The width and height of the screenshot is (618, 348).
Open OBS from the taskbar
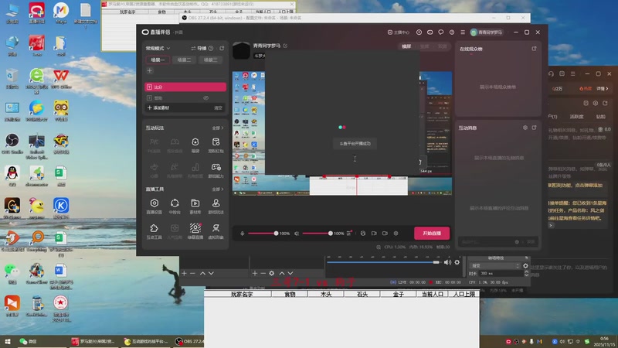pos(190,341)
